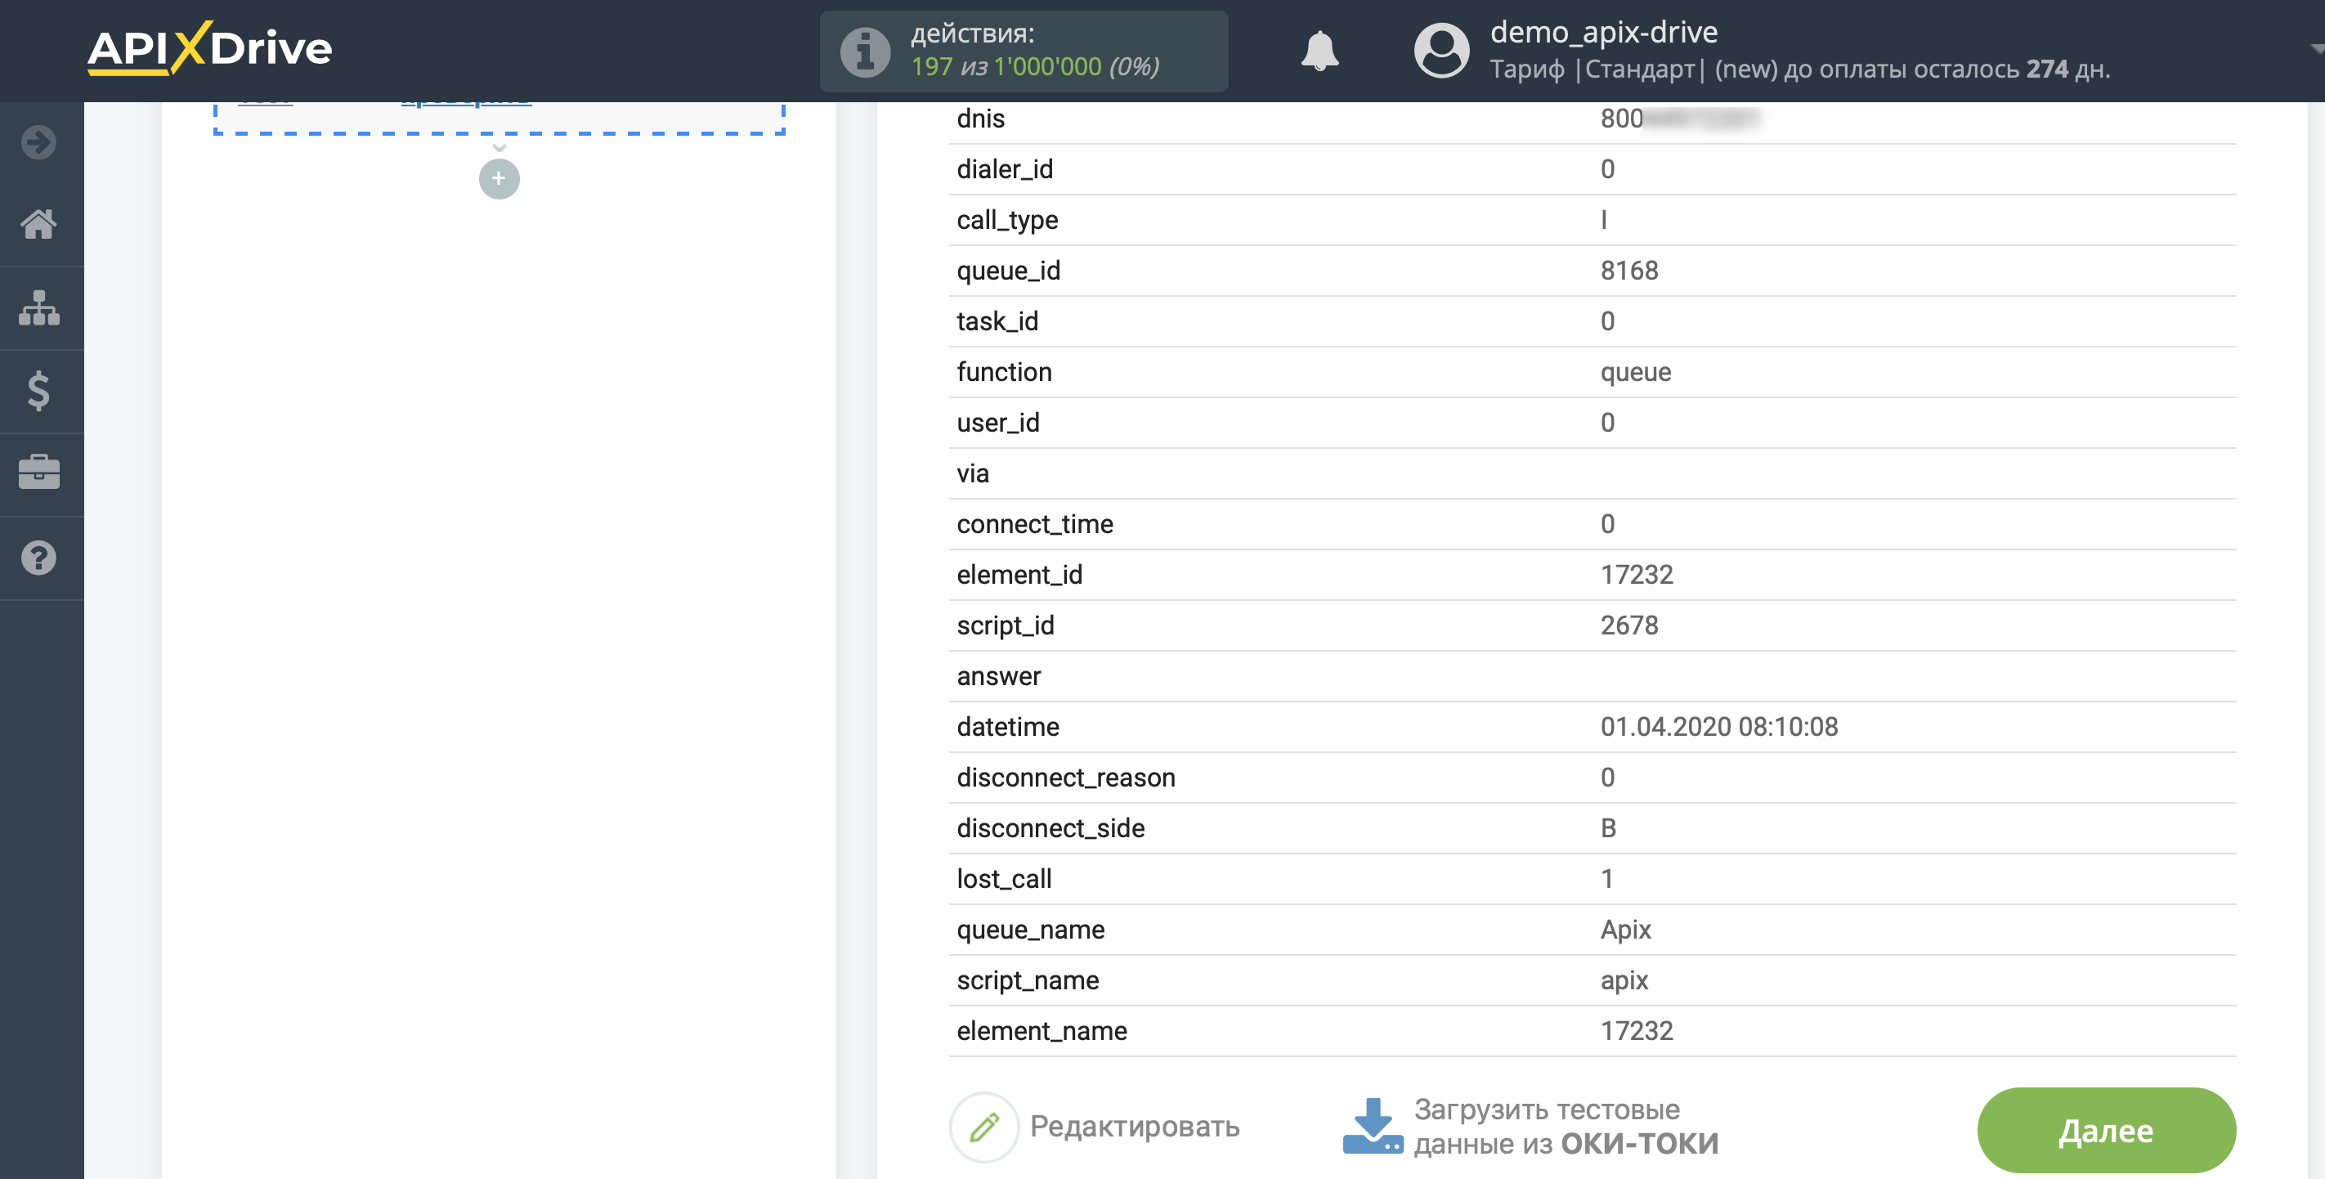Select the dnis field row
The image size is (2325, 1179).
click(x=1593, y=119)
